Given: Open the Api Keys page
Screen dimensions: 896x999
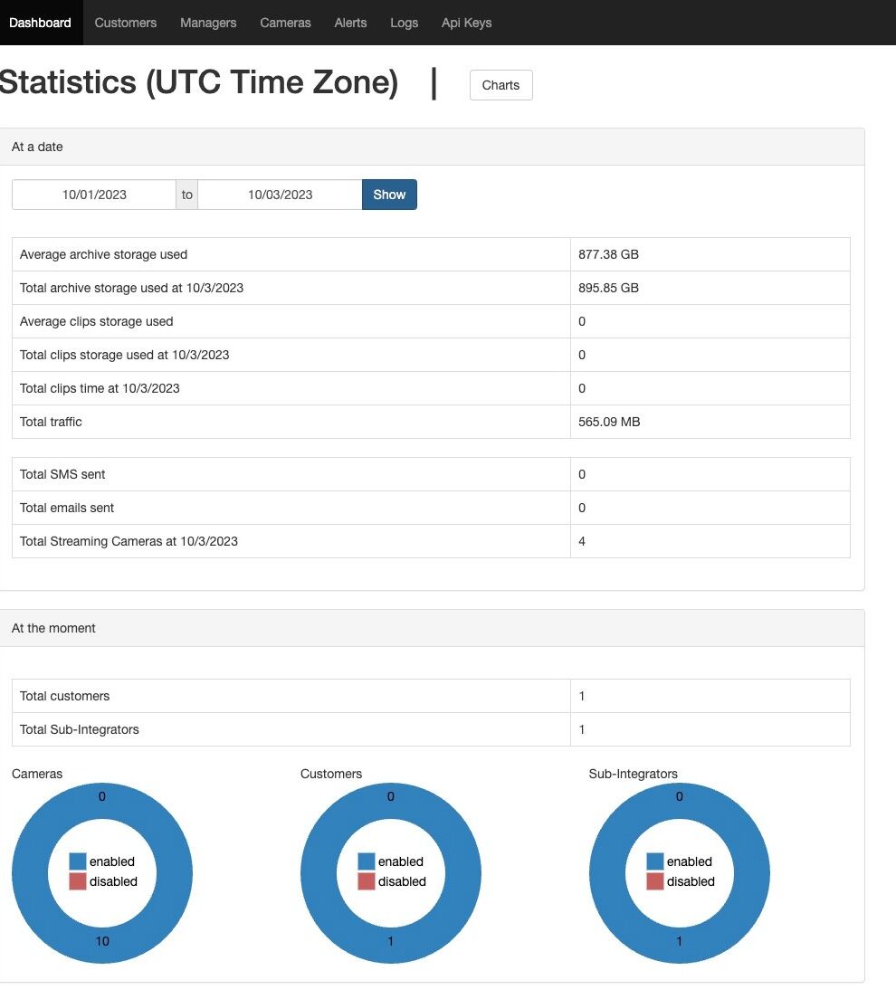Looking at the screenshot, I should click(x=466, y=23).
